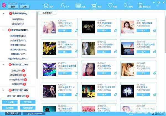Enter room ID:10999 via 进入 button
Image resolution: width=166 pixels, height=116 pixels.
65,30
